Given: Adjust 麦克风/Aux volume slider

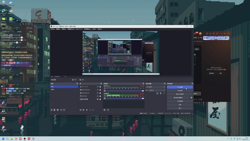Looking at the screenshot, I should click(x=125, y=91).
